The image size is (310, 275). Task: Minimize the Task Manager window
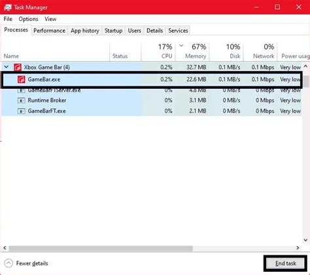click(256, 7)
